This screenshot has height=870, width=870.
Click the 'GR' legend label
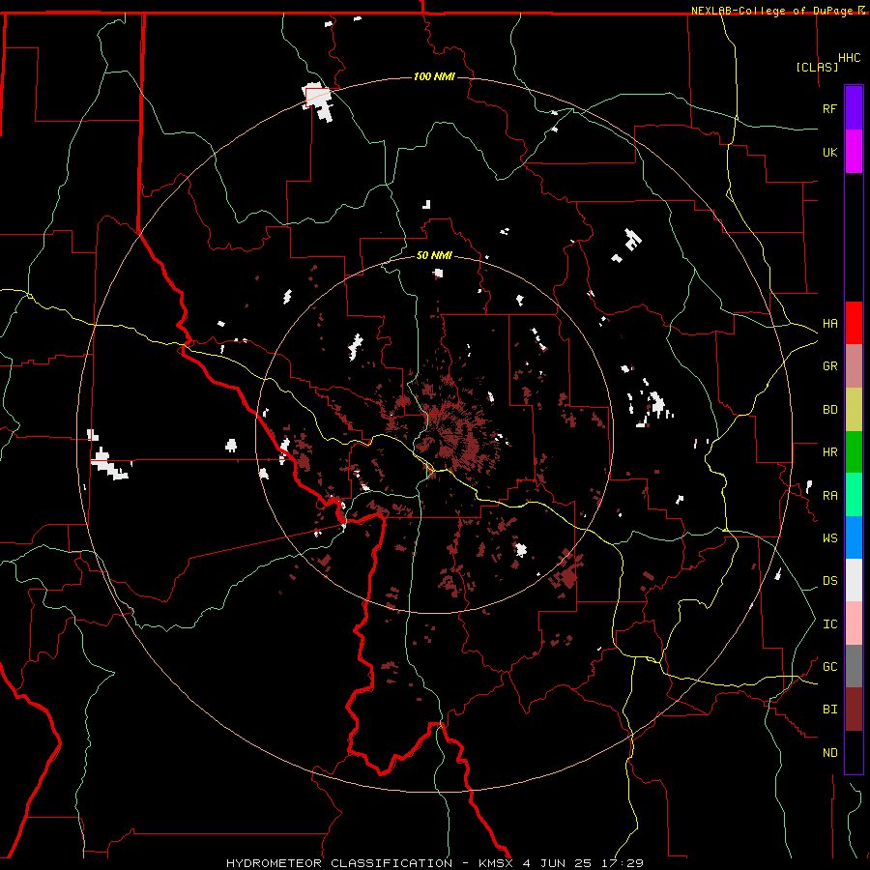tap(829, 366)
